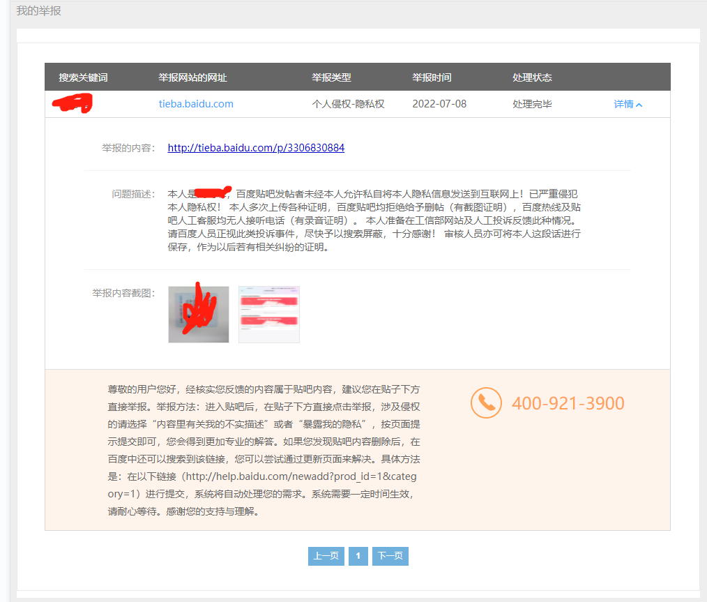Click the orange phone icon

[x=486, y=403]
